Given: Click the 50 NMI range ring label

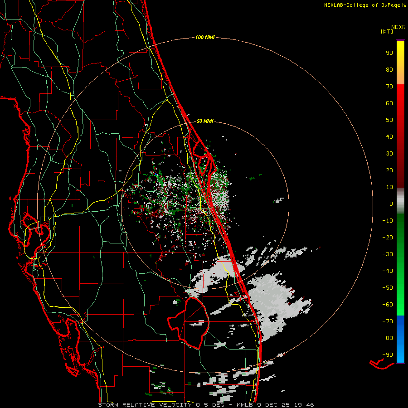Looking at the screenshot, I should coord(205,121).
